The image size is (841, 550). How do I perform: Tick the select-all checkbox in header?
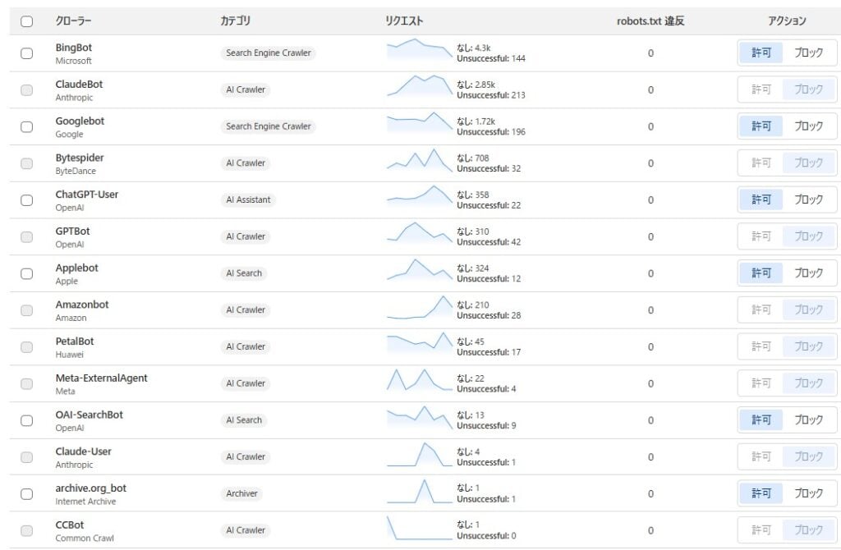(x=27, y=21)
